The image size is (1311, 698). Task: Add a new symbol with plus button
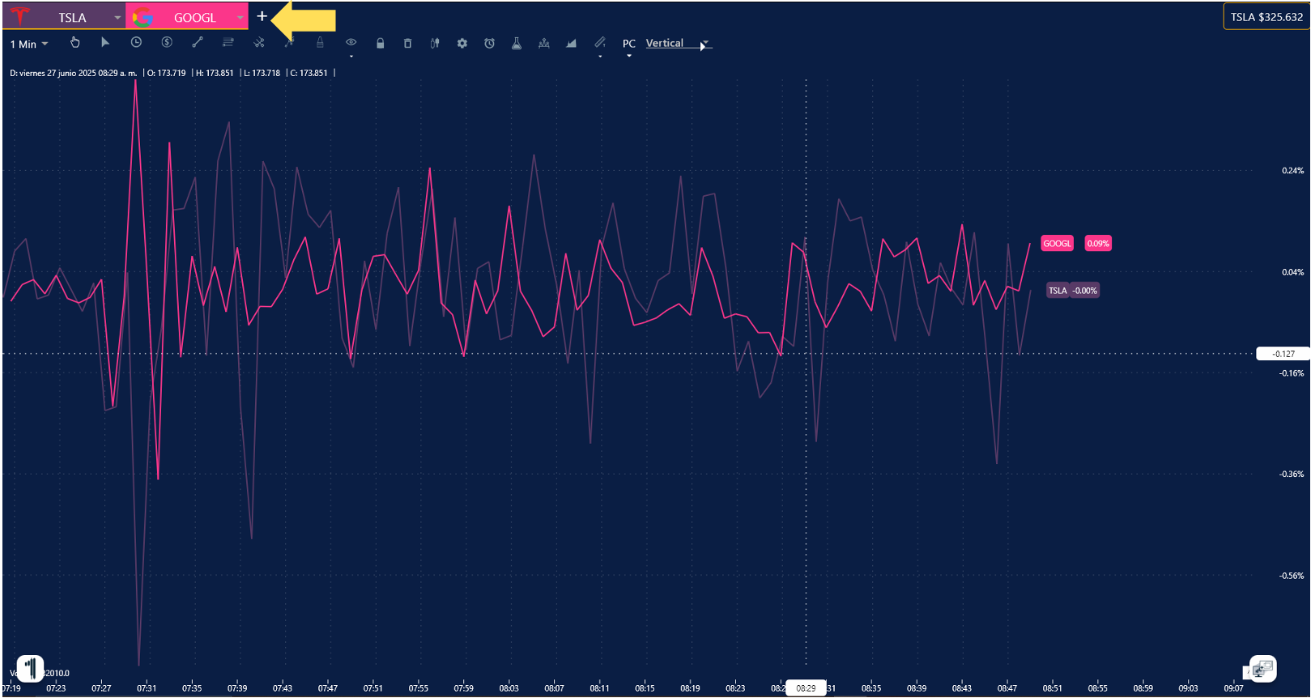click(262, 16)
